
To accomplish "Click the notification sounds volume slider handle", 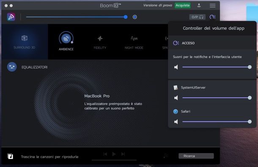I will click(250, 67).
